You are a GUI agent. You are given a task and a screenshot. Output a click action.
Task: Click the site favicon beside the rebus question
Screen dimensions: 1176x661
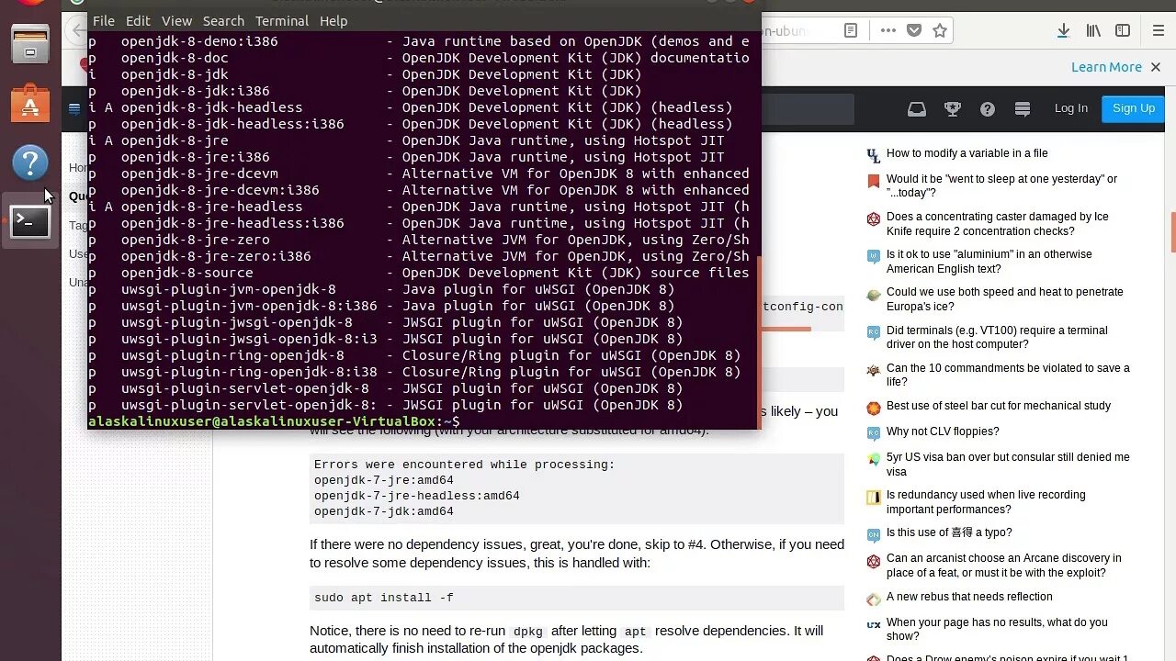(874, 599)
